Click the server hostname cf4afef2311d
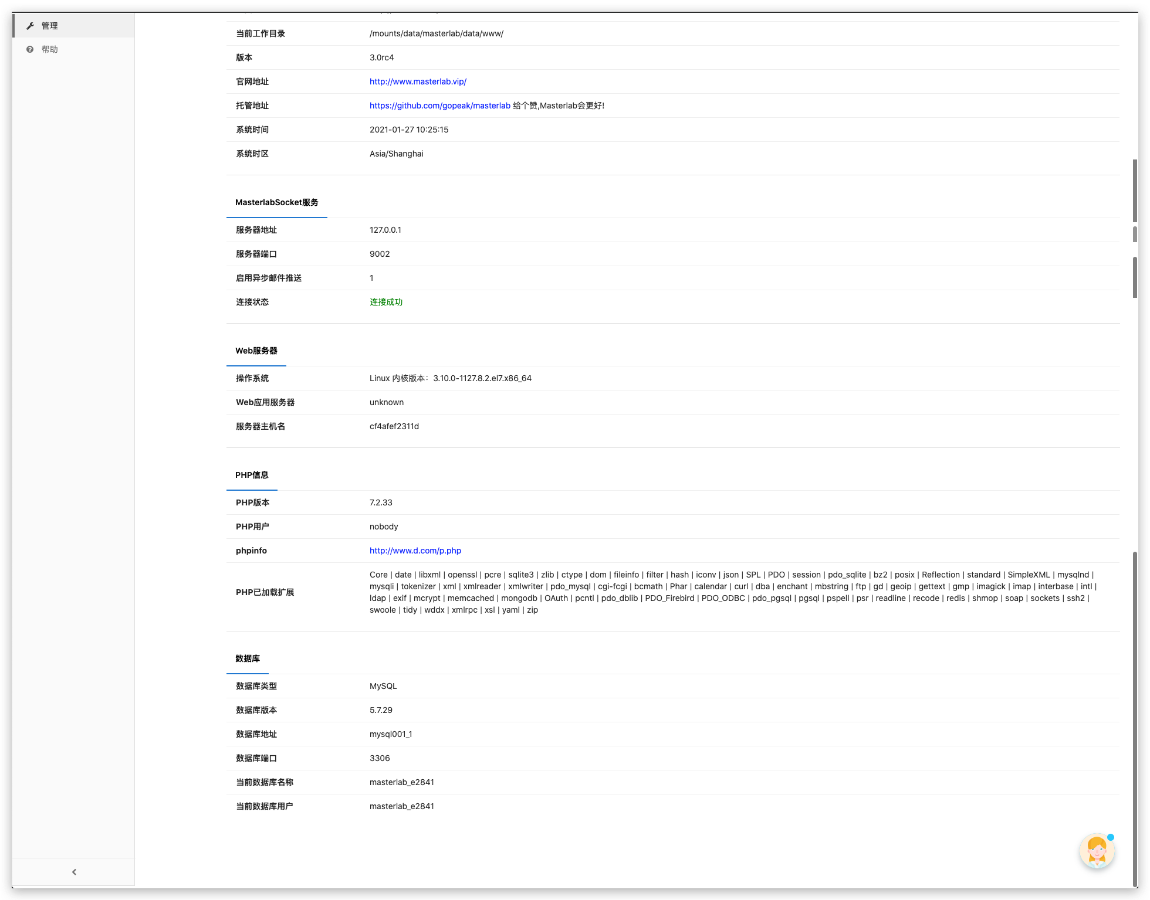1150x900 pixels. pos(394,426)
